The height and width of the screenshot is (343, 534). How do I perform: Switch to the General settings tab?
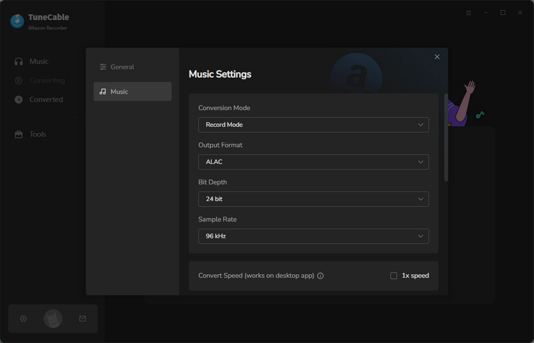[132, 67]
